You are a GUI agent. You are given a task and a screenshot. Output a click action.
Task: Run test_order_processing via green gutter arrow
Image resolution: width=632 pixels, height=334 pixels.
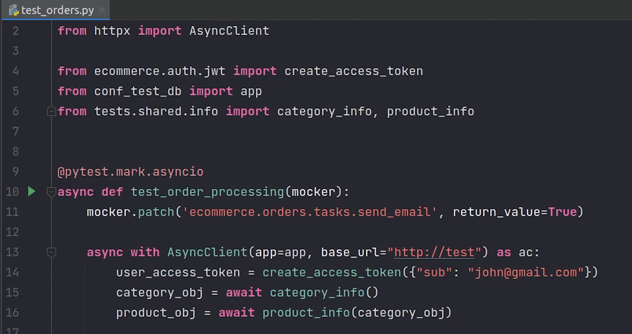(x=31, y=192)
